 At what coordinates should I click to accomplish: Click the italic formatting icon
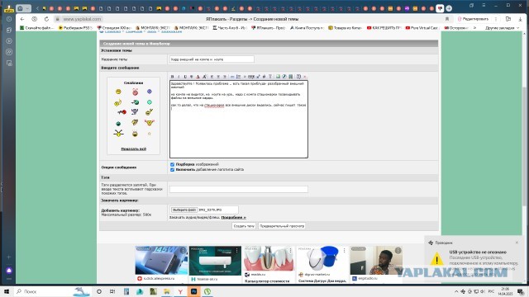tap(179, 77)
